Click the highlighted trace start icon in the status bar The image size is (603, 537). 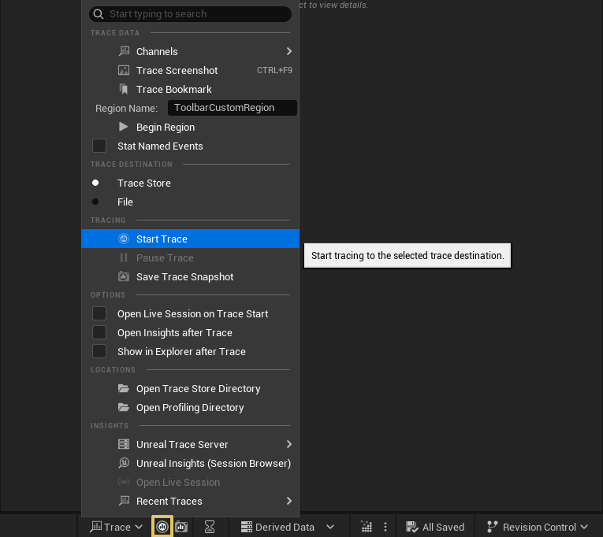tap(162, 527)
